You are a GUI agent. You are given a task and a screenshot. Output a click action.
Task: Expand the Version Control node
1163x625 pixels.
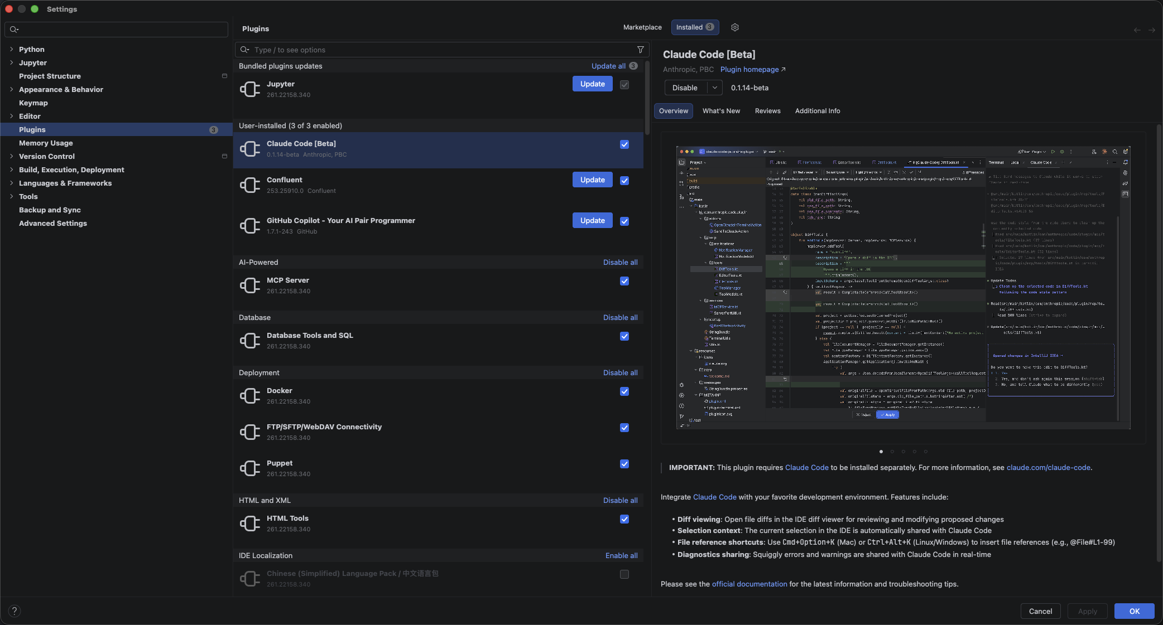tap(11, 156)
